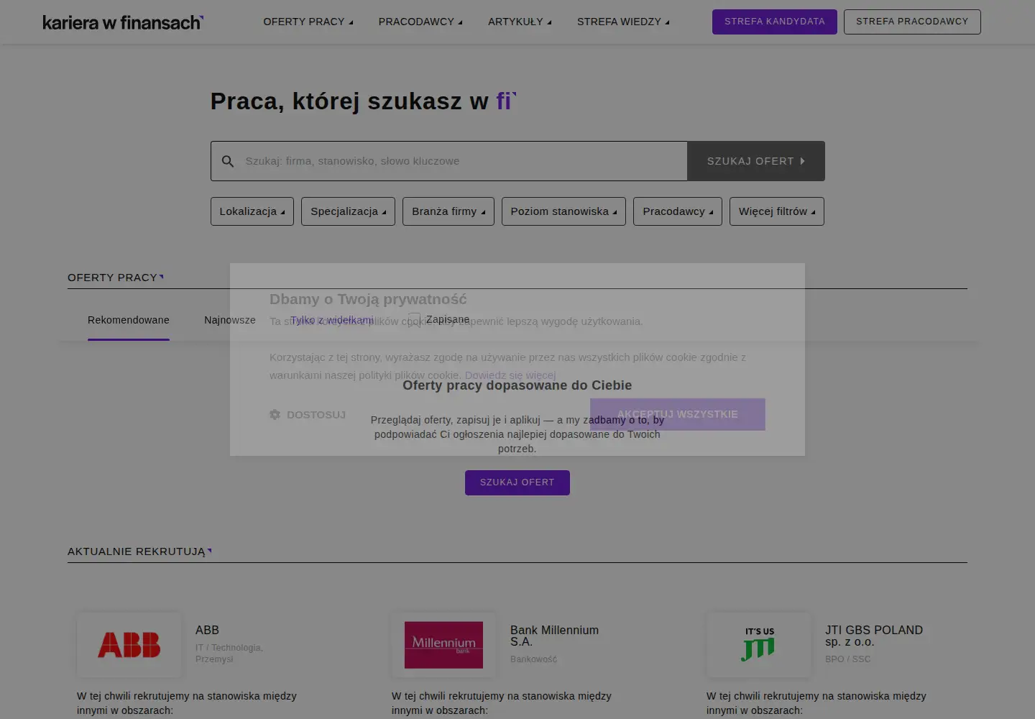Screen dimensions: 1035x719
Task: Switch to the Rekomendowane tab
Action: click(129, 320)
